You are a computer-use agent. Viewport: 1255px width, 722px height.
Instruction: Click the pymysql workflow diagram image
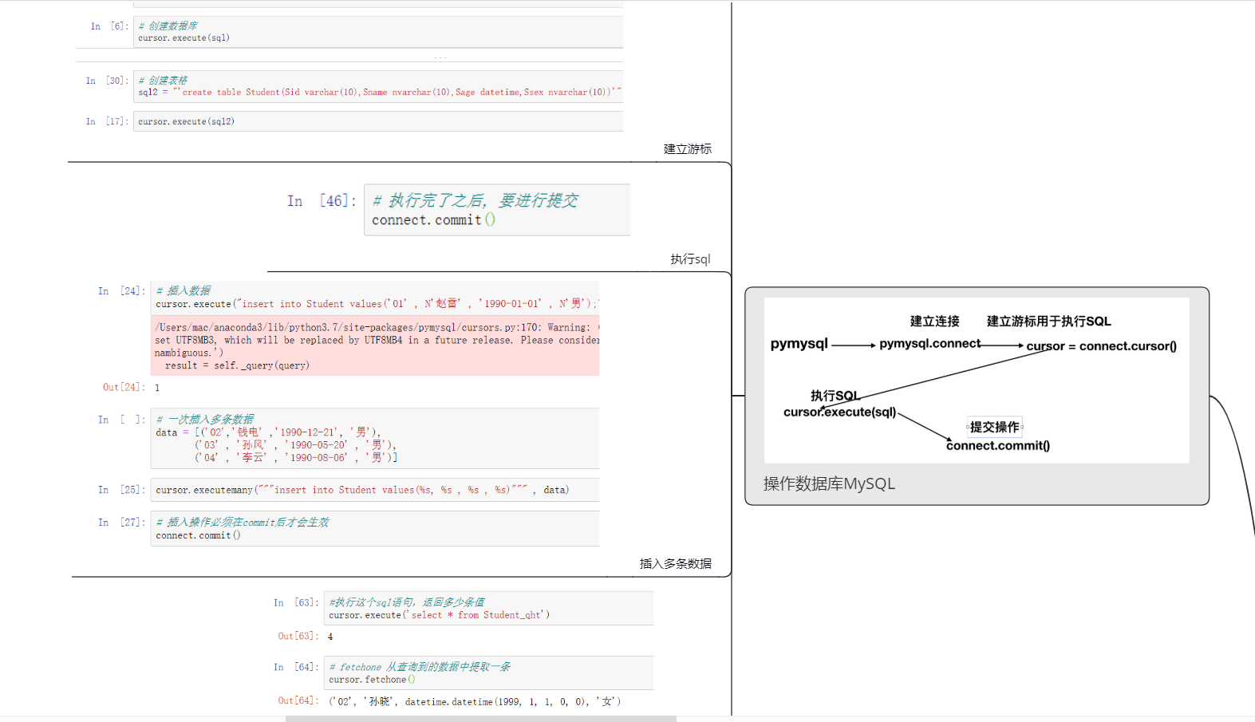[x=977, y=381]
